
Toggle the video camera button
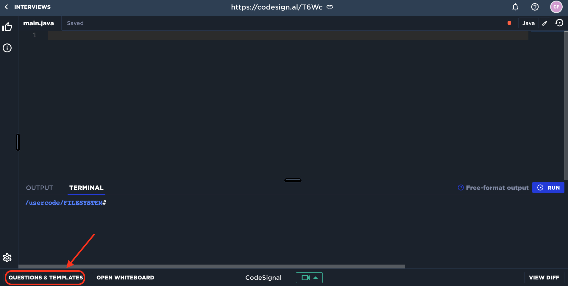(305, 278)
